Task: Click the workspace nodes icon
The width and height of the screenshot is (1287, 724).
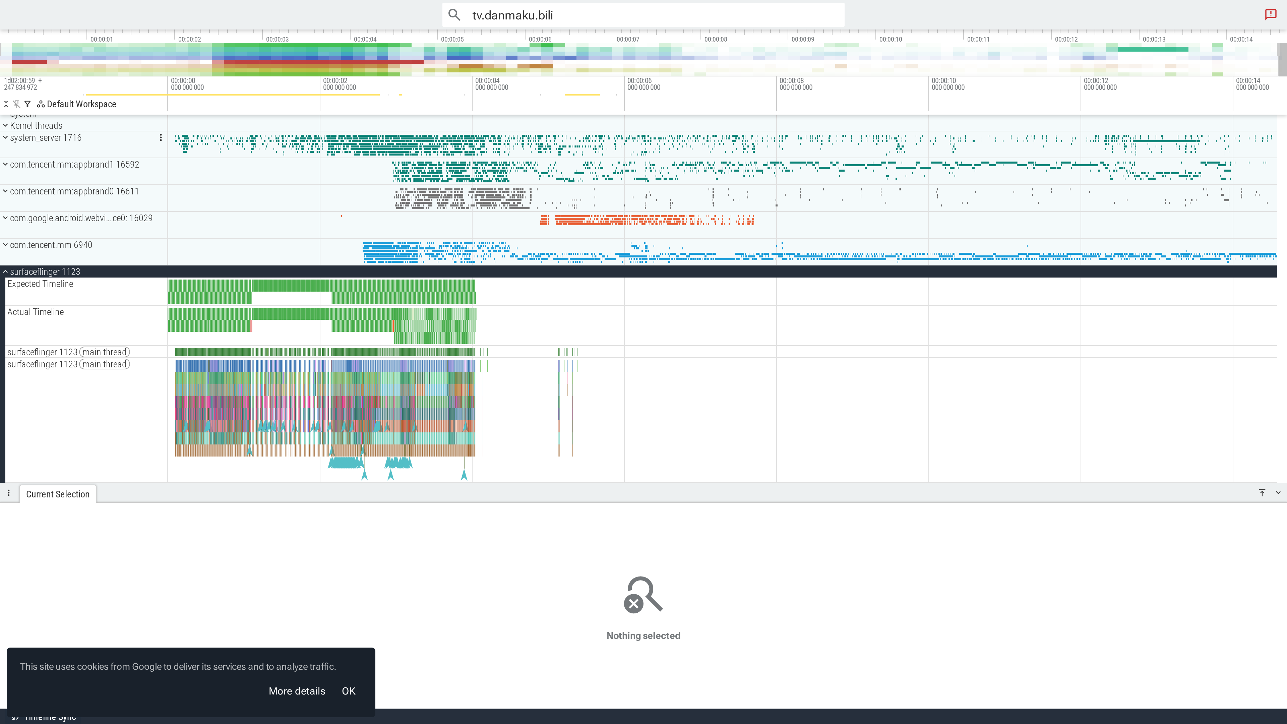Action: 41,104
